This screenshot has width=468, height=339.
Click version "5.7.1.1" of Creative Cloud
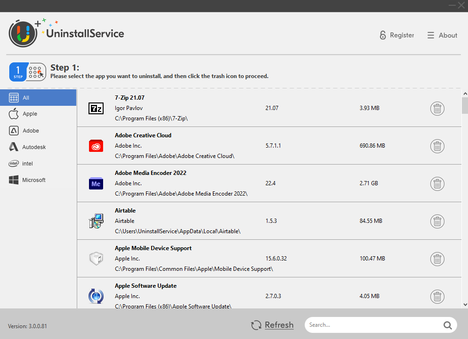pos(273,145)
